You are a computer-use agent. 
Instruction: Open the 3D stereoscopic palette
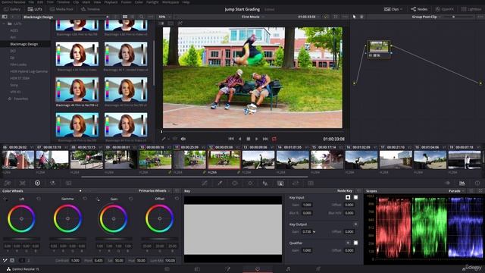(311, 184)
